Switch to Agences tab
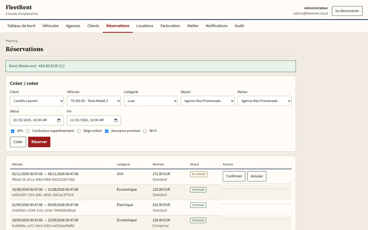The width and height of the screenshot is (368, 230). (x=73, y=26)
